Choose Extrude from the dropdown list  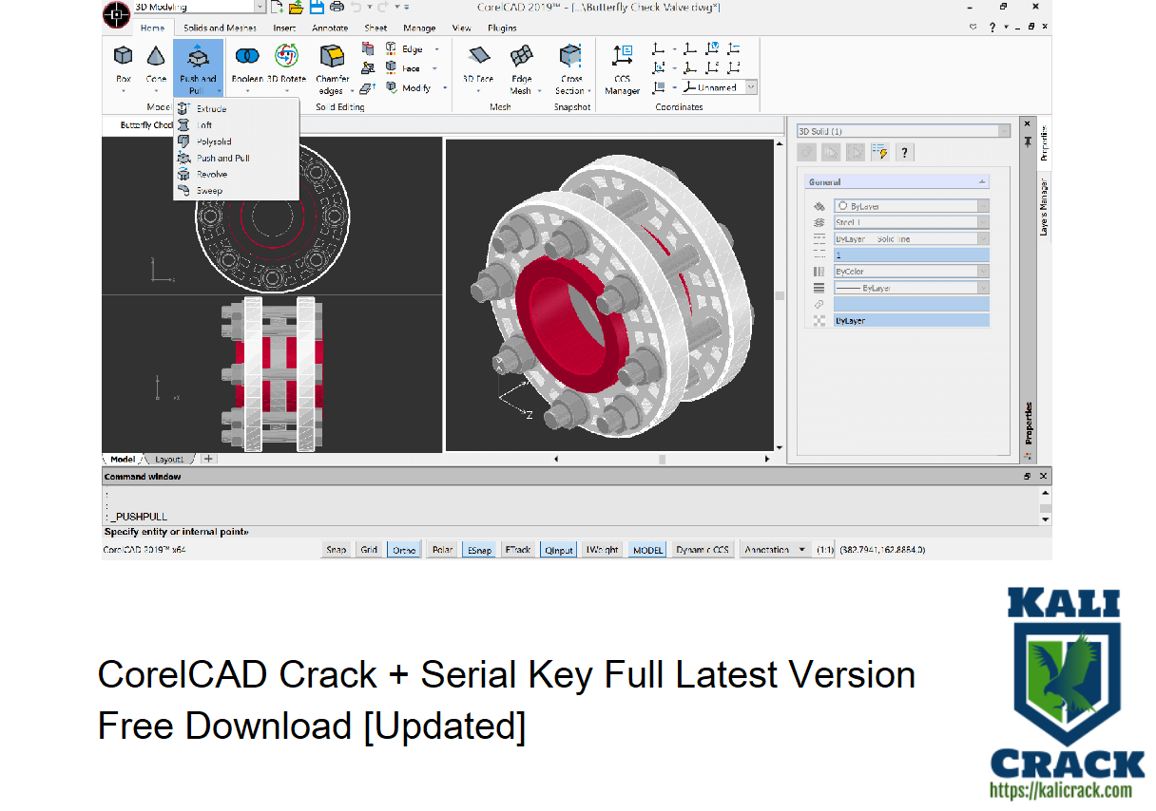pyautogui.click(x=235, y=108)
